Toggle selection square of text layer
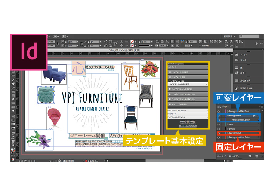The width and height of the screenshot is (278, 189). (259, 125)
